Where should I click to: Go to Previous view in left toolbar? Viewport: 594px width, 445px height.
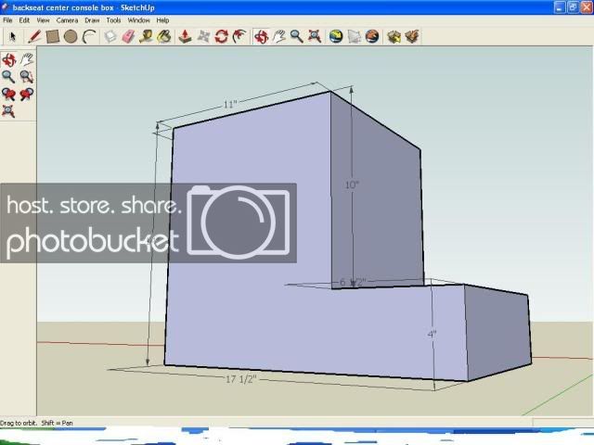(x=8, y=94)
